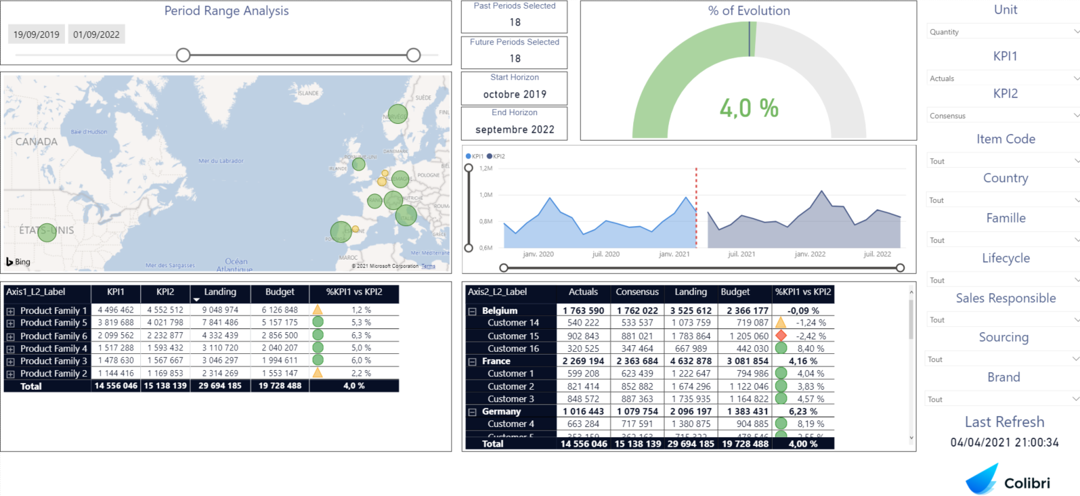Click the red diamond indicator for Customer 15
The height and width of the screenshot is (496, 1080).
(x=781, y=336)
